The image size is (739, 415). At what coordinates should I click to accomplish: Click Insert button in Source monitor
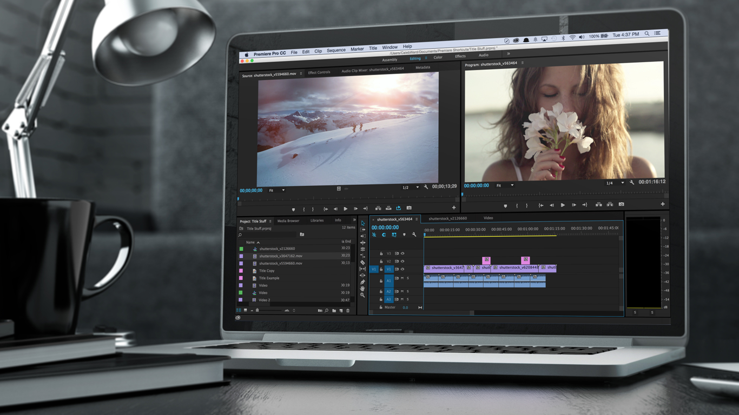point(378,208)
